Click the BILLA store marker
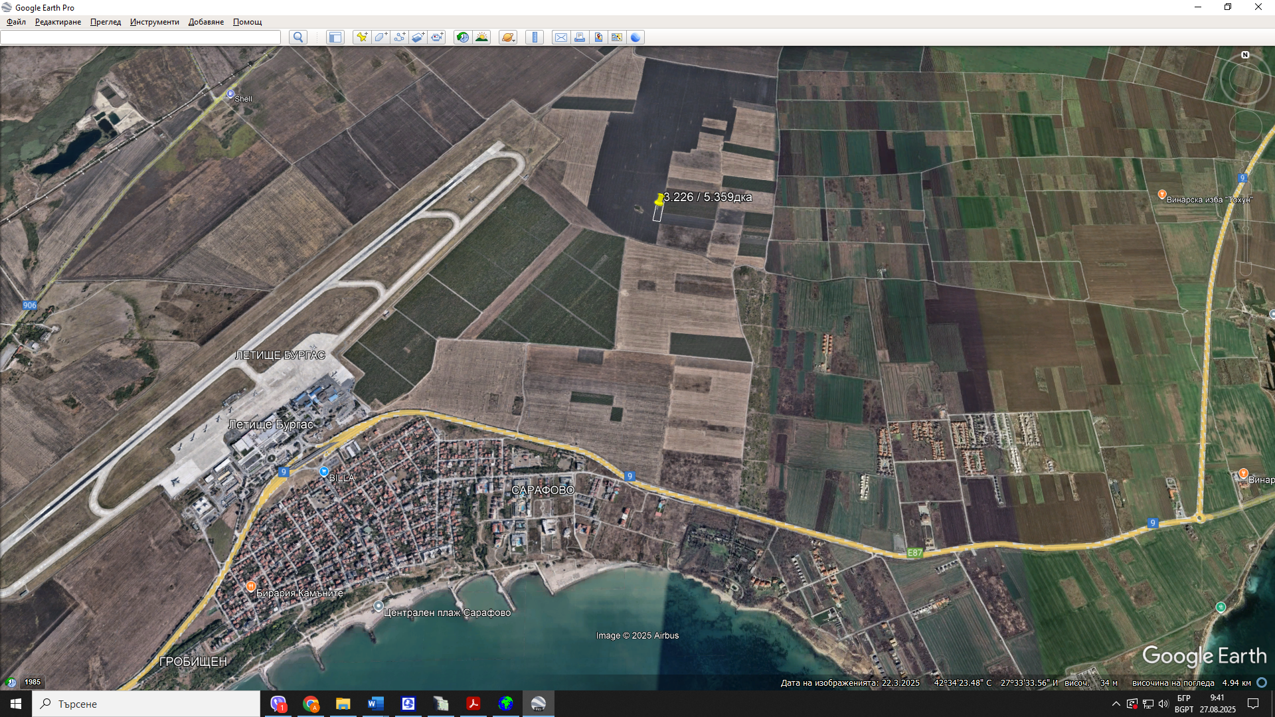This screenshot has height=717, width=1275. tap(323, 471)
